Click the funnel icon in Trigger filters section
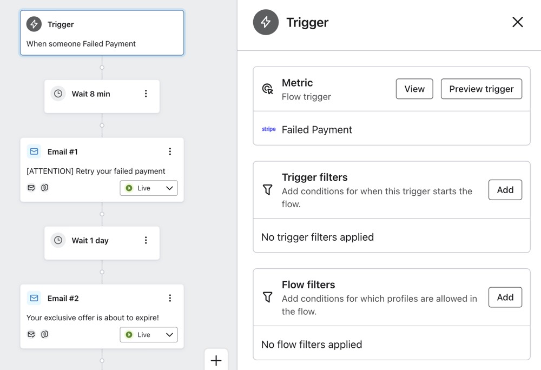The image size is (541, 370). click(x=267, y=190)
